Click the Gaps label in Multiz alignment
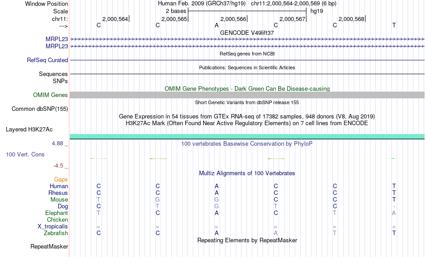 click(61, 179)
